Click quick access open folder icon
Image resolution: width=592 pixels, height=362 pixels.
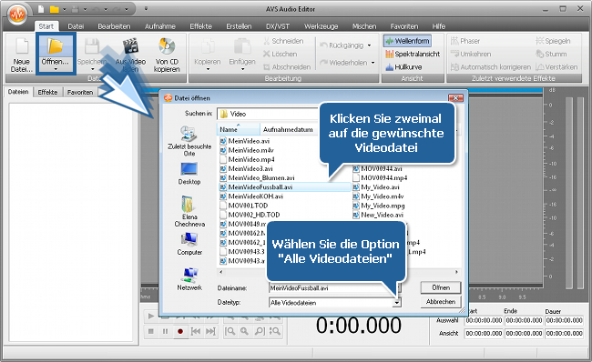pos(55,9)
